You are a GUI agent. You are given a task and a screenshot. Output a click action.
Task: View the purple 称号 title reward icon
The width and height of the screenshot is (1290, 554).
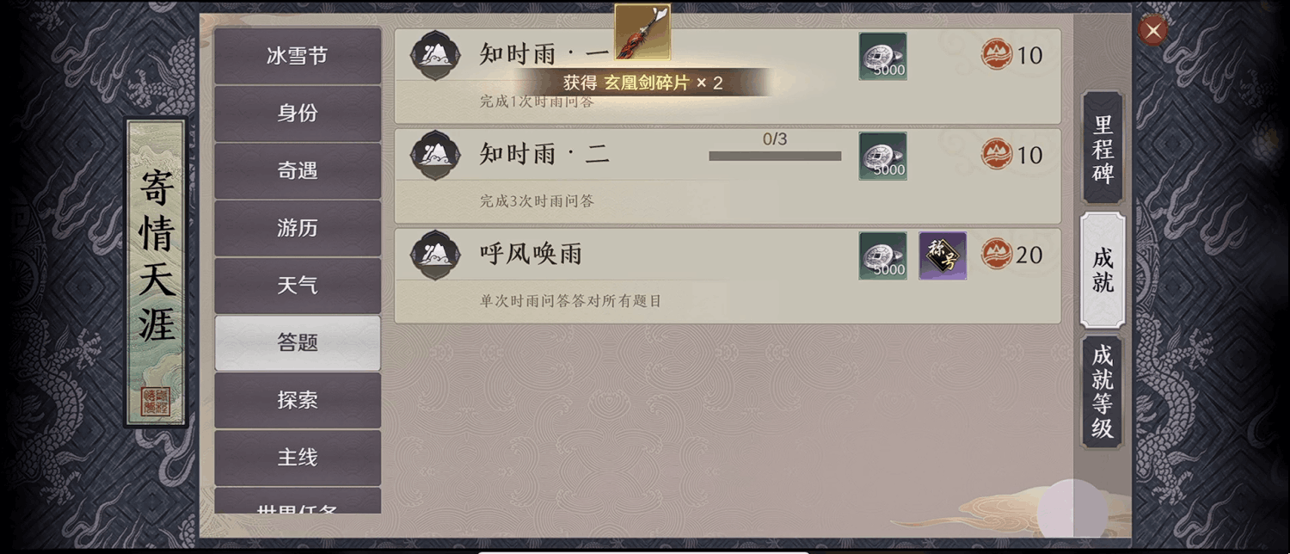(x=943, y=255)
